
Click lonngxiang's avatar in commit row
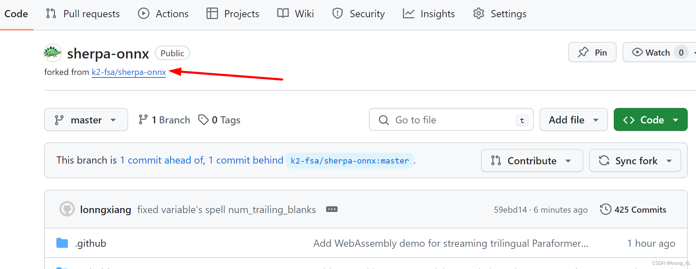click(67, 209)
